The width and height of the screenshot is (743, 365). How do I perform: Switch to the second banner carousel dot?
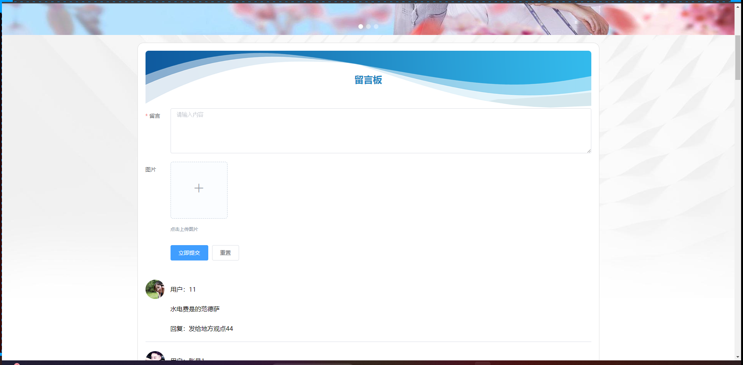(368, 27)
